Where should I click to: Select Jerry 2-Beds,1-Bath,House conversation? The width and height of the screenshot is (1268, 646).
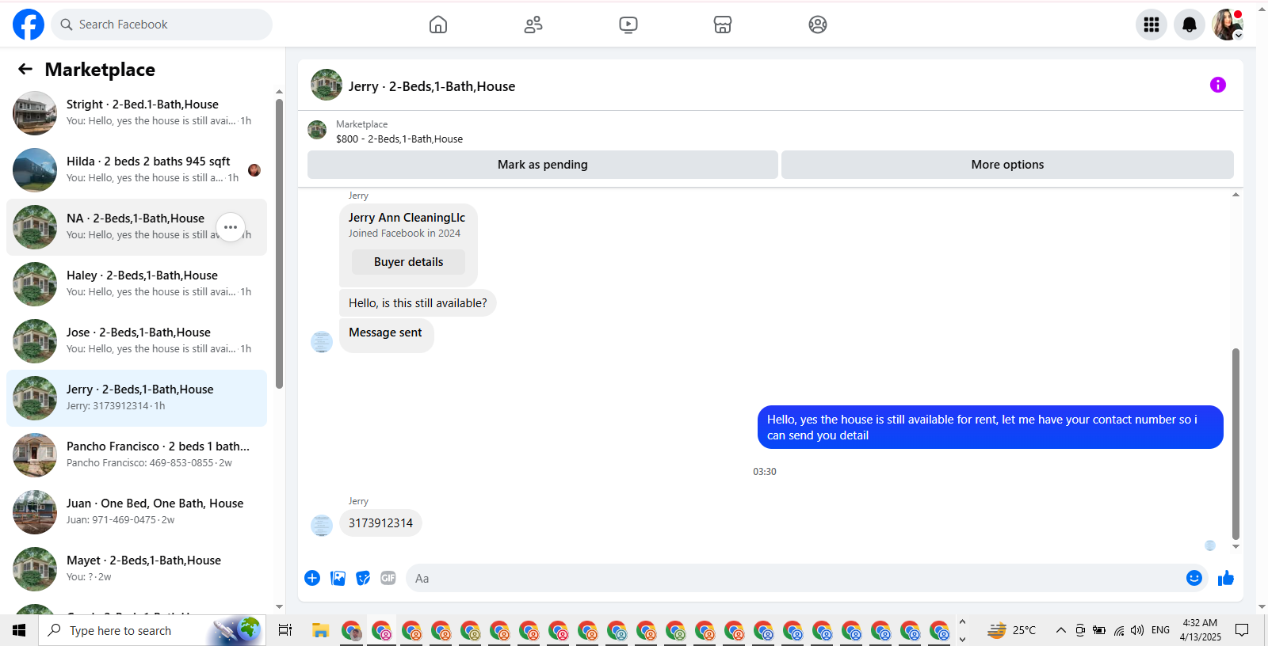(136, 398)
